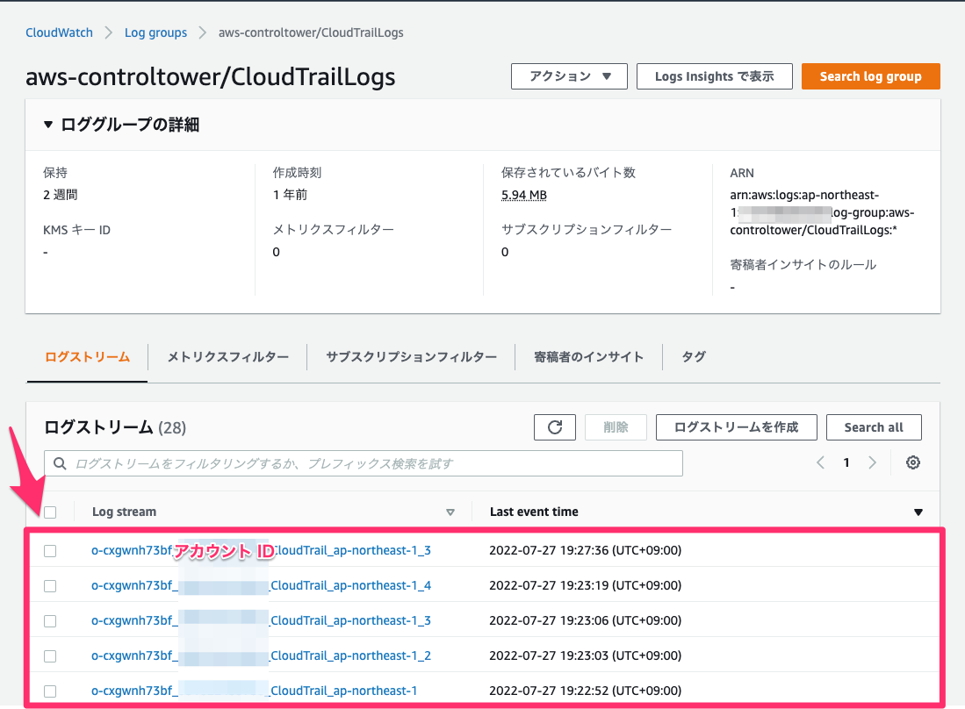Open the 寄稿者のインサイト tab
Image resolution: width=965 pixels, height=709 pixels.
pyautogui.click(x=589, y=356)
